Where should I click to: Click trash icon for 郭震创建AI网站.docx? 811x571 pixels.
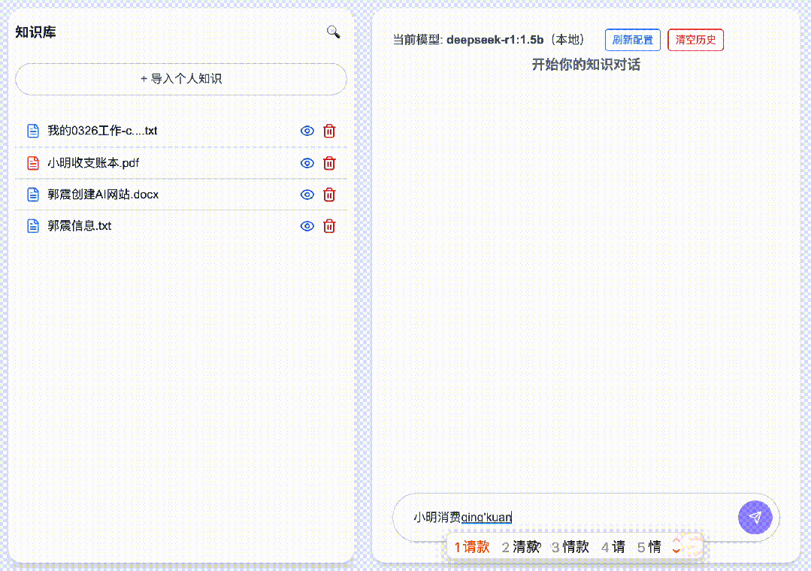click(x=329, y=195)
